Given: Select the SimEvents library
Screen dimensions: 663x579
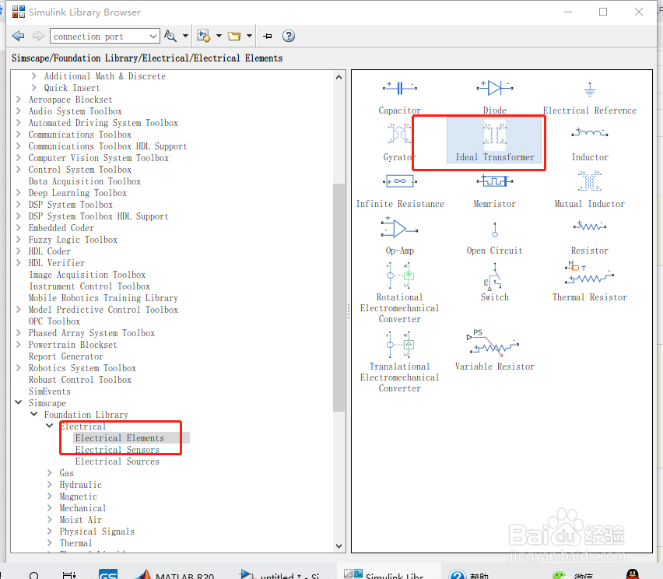Looking at the screenshot, I should [x=50, y=391].
